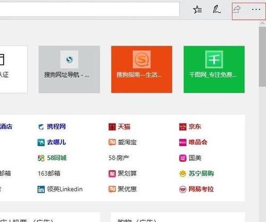This screenshot has height=222, width=266.
Task: Click the 国美 logo icon
Action: tap(182, 158)
